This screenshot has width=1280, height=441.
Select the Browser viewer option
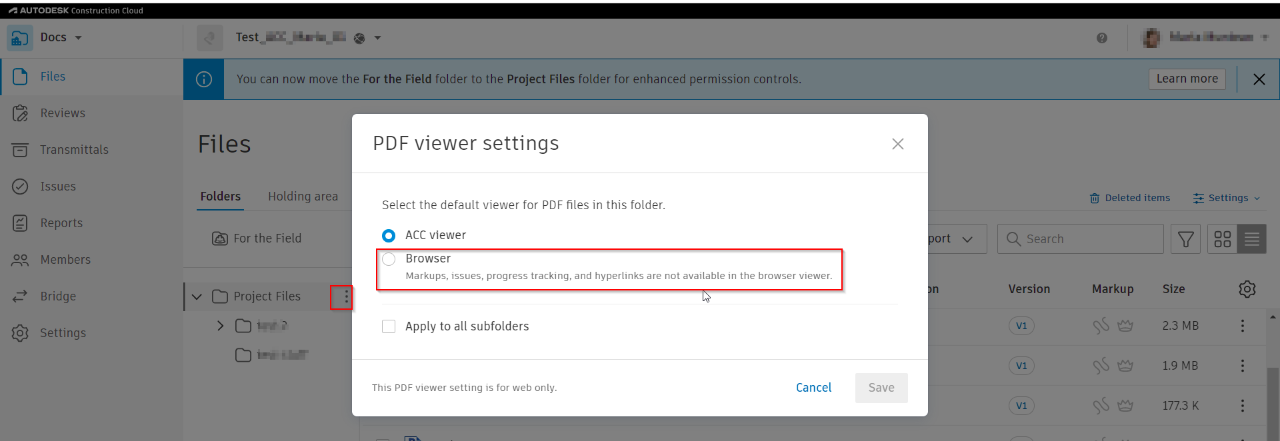click(389, 259)
